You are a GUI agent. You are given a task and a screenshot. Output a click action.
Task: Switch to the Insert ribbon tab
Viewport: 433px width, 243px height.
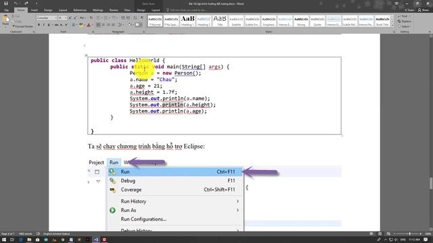coord(35,10)
